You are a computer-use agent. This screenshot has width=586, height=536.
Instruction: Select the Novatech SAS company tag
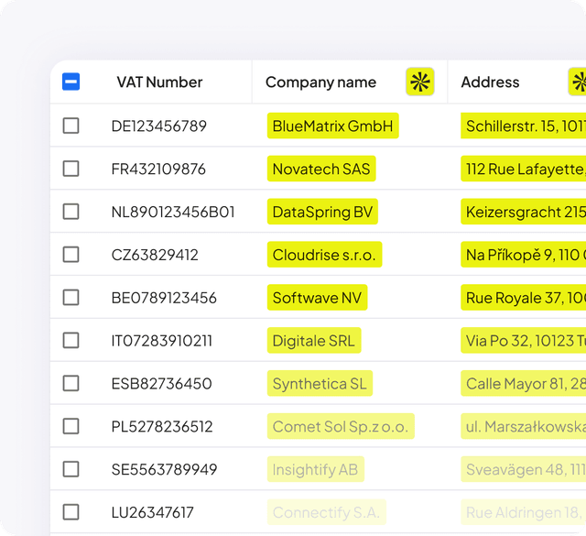[321, 169]
